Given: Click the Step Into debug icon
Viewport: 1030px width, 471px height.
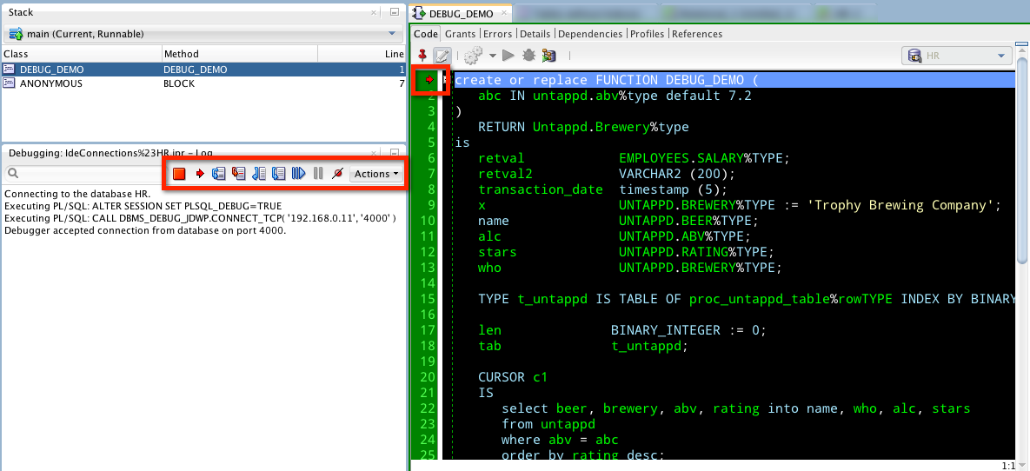Looking at the screenshot, I should pos(239,174).
